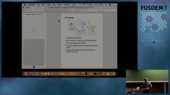Open the Preview application menu

point(31,5)
